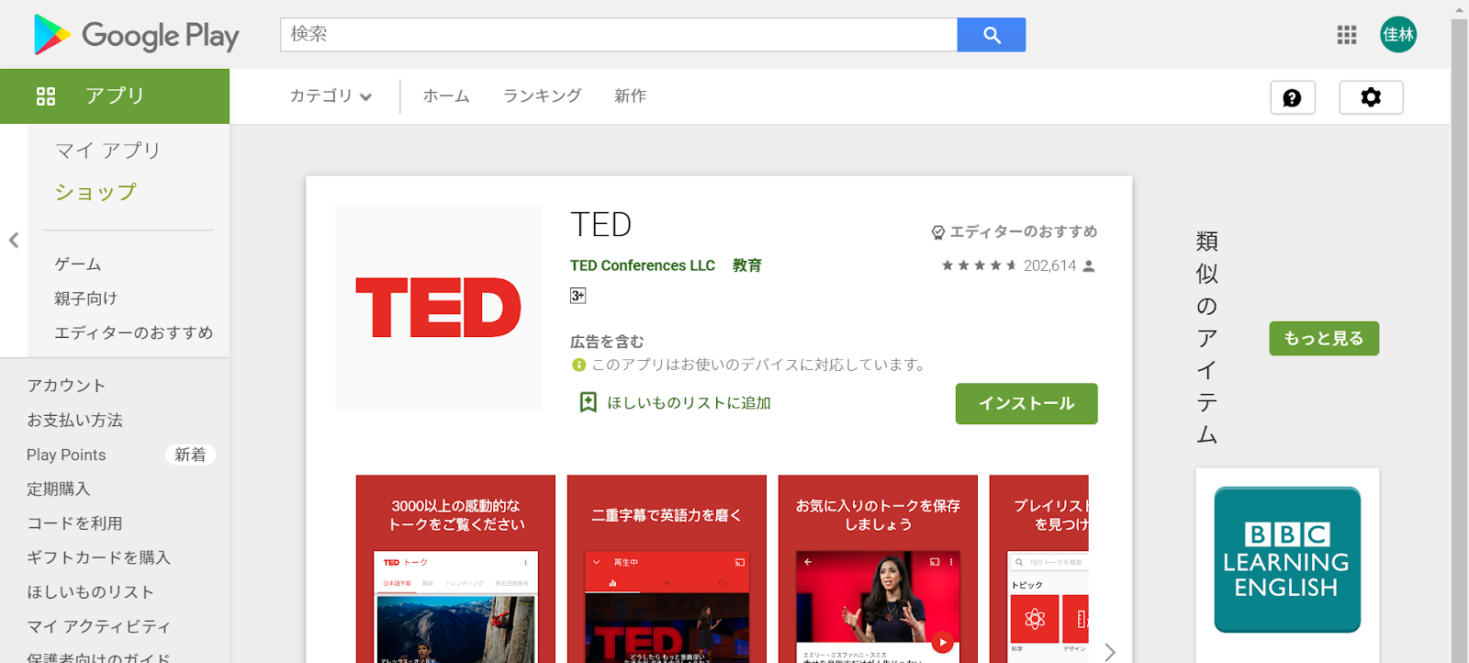Click the 202,614 ratings count

(1049, 265)
